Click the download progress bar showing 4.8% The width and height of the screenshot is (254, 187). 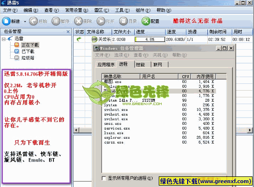click(x=150, y=40)
